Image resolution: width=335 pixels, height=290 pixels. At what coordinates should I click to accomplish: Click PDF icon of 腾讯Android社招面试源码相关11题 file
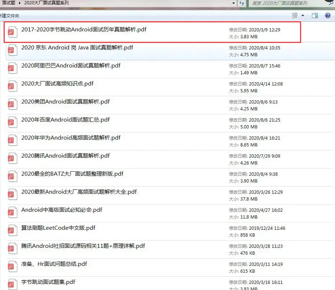click(x=13, y=249)
